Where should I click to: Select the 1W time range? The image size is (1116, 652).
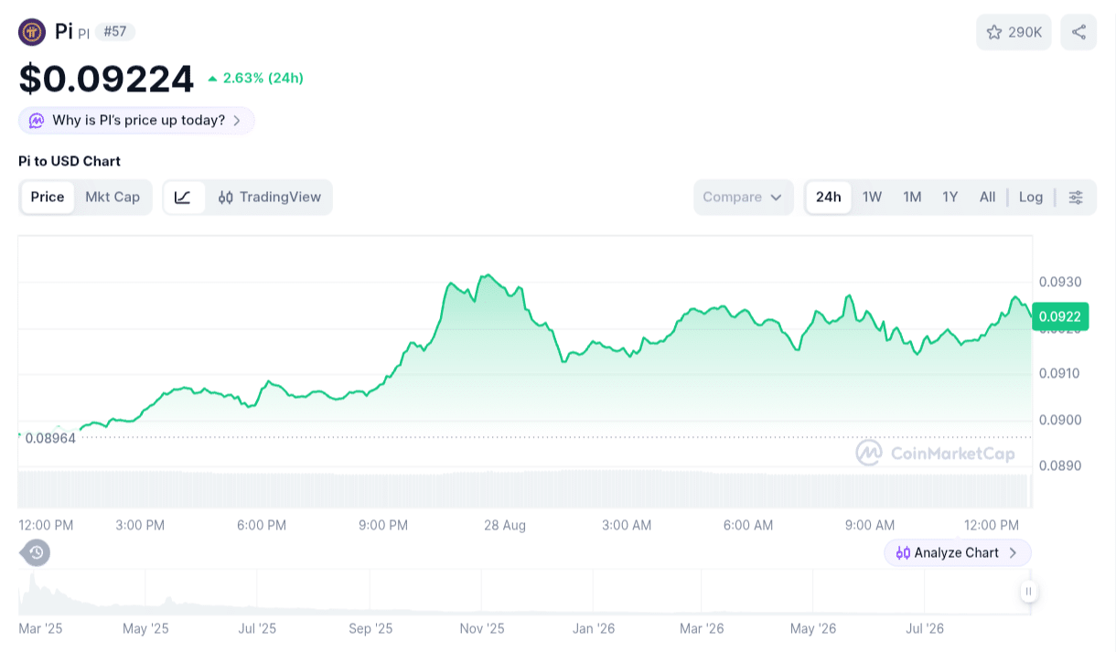coord(872,198)
